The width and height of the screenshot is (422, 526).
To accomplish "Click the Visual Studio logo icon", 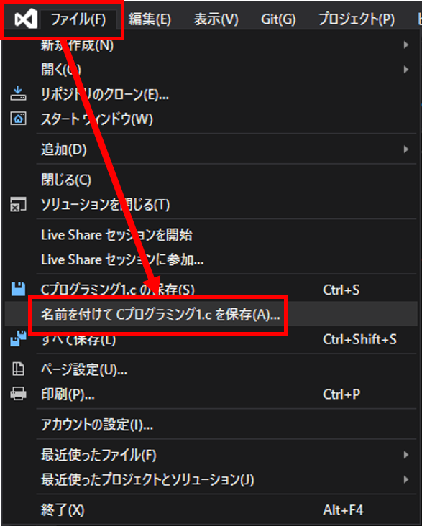I will pyautogui.click(x=25, y=19).
